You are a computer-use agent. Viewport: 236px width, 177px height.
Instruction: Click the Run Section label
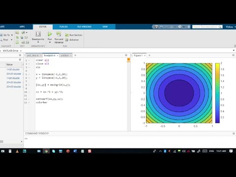76,35
